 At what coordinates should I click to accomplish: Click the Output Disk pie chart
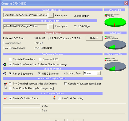(115, 45)
